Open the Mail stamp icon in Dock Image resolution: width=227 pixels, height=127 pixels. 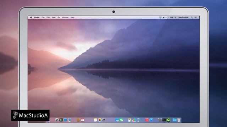70,120
